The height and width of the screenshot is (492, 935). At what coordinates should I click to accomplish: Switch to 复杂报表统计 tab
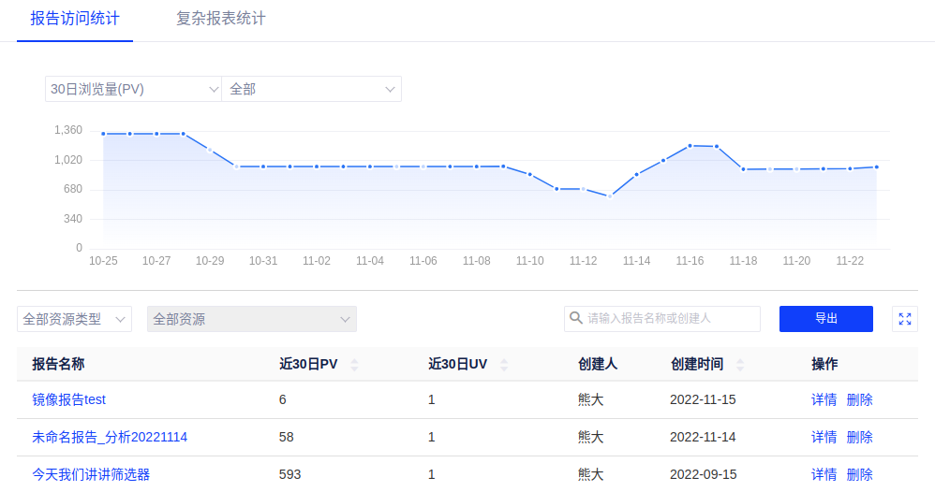[x=221, y=19]
